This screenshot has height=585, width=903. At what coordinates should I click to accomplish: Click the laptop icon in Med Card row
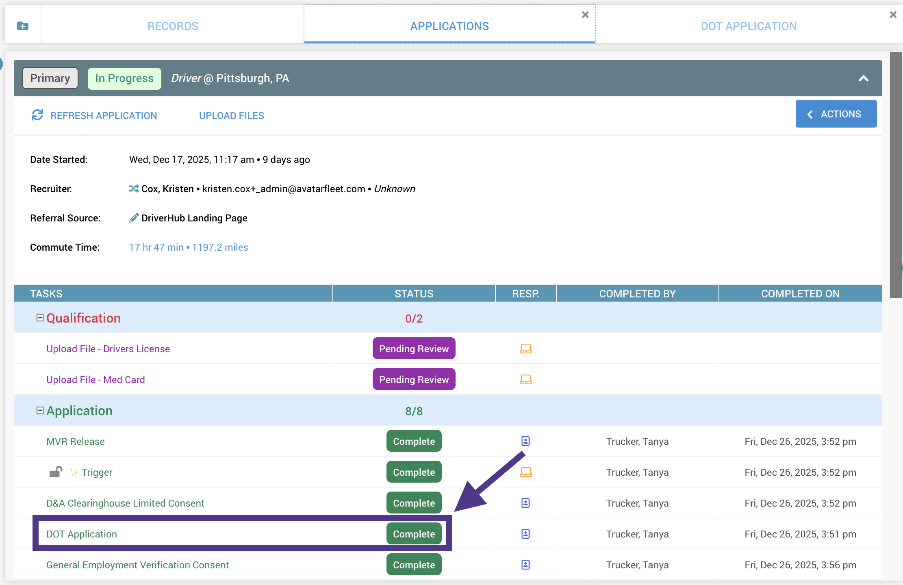(x=525, y=379)
